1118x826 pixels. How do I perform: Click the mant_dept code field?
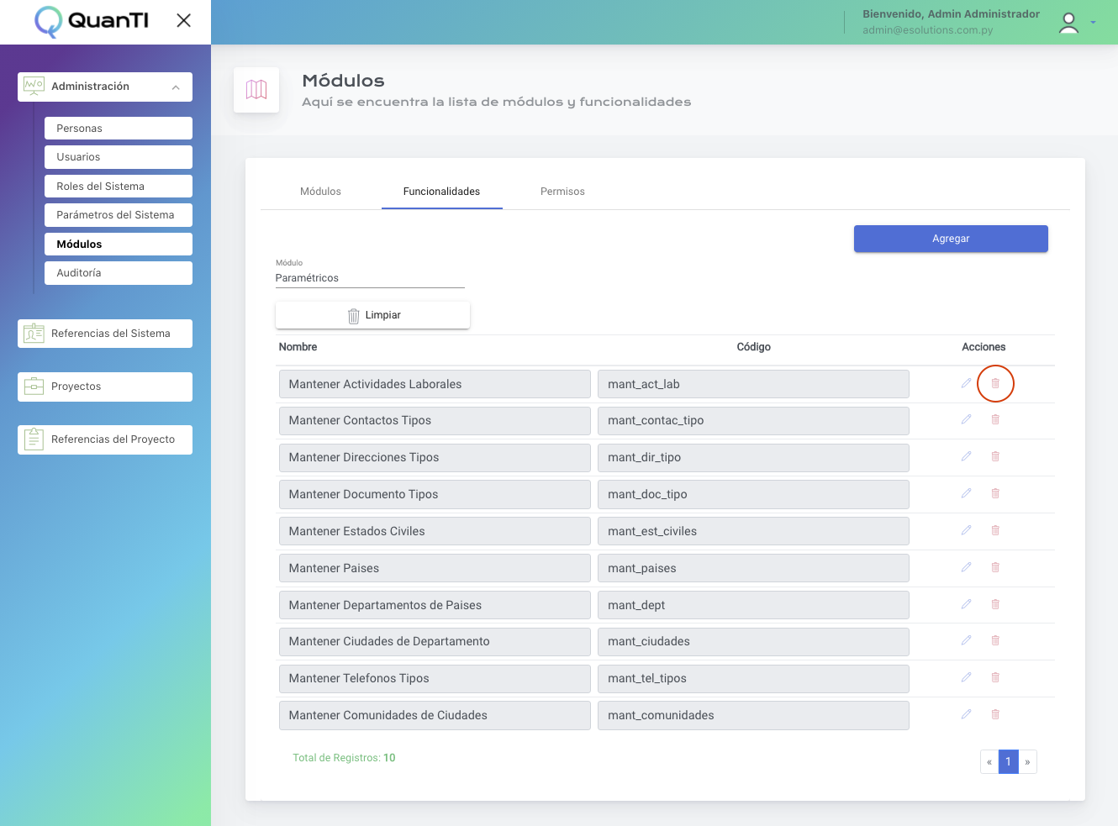tap(753, 605)
